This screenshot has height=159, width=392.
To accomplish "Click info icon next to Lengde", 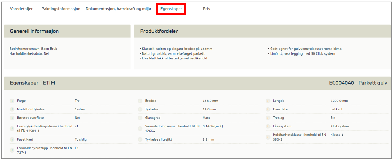I will click(268, 101).
